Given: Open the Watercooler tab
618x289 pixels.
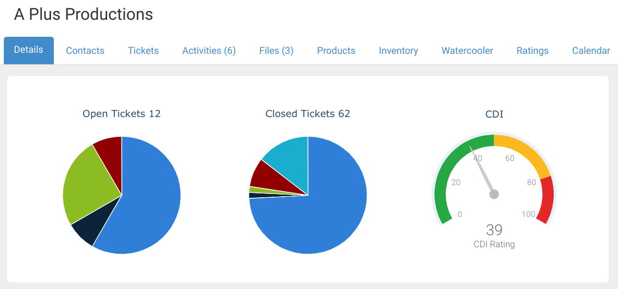Looking at the screenshot, I should (467, 51).
